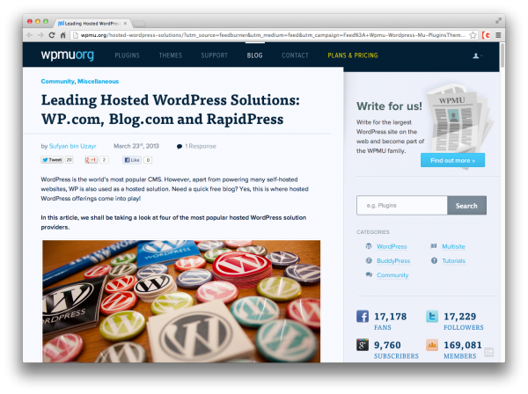
Task: Open the Multisite category link
Action: (453, 246)
